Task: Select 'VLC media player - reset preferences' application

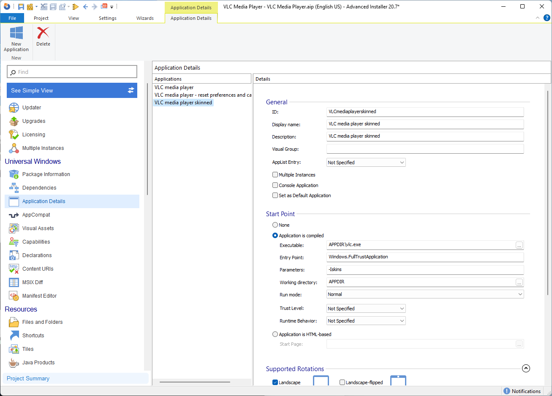Action: click(203, 95)
